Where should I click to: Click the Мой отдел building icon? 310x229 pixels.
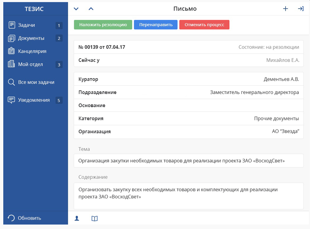(x=11, y=64)
